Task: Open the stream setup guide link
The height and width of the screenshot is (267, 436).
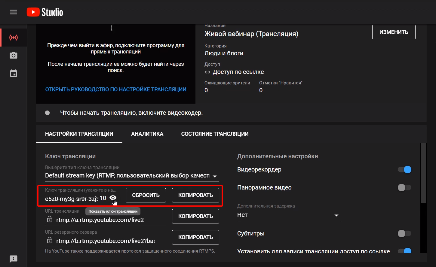Action: click(x=116, y=90)
